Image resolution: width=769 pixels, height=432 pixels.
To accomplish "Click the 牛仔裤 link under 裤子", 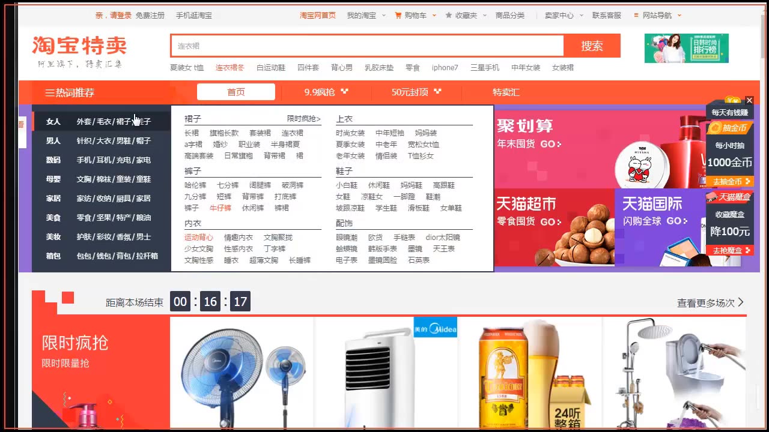I will 220,208.
